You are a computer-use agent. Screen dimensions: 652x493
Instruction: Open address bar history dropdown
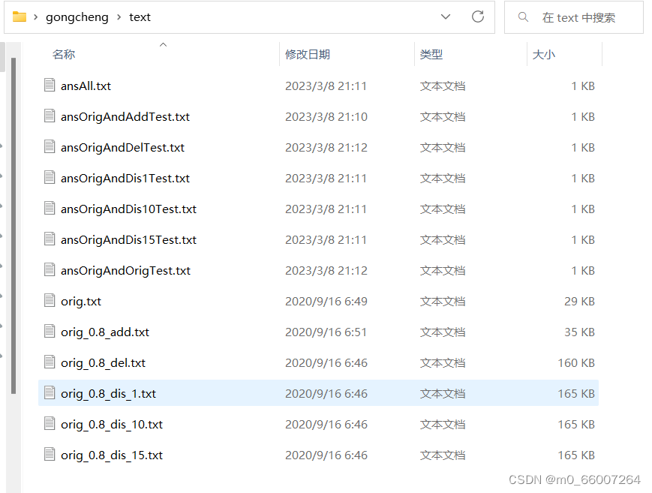click(446, 17)
